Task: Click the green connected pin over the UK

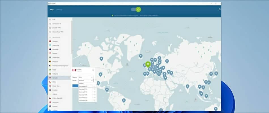Action: tap(148, 65)
